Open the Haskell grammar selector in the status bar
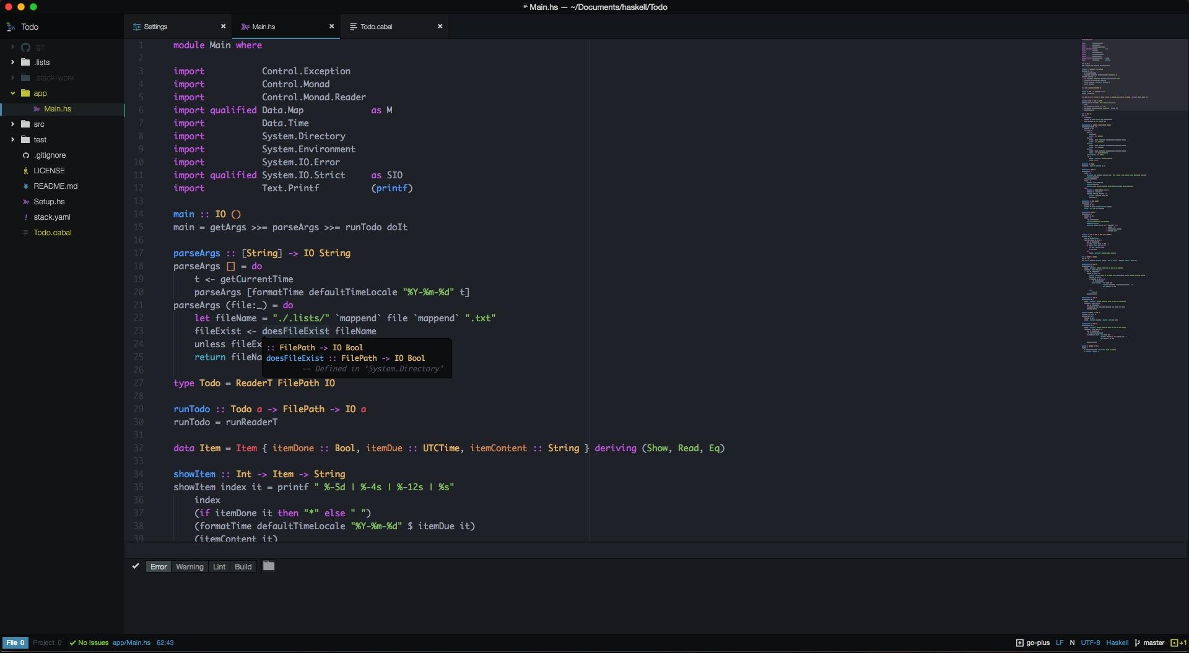 click(1117, 642)
